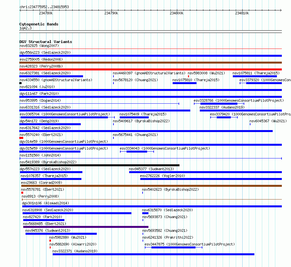The image size is (291, 267).
Task: Click the purple nsv5668485 (Ebert2021) bar
Action: click(x=86, y=227)
